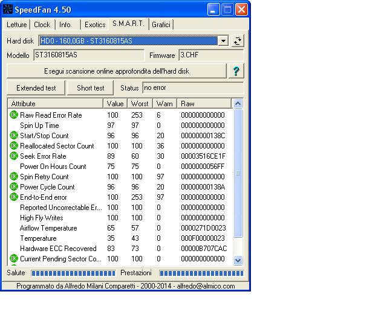Switch to the Letture tab

point(16,25)
